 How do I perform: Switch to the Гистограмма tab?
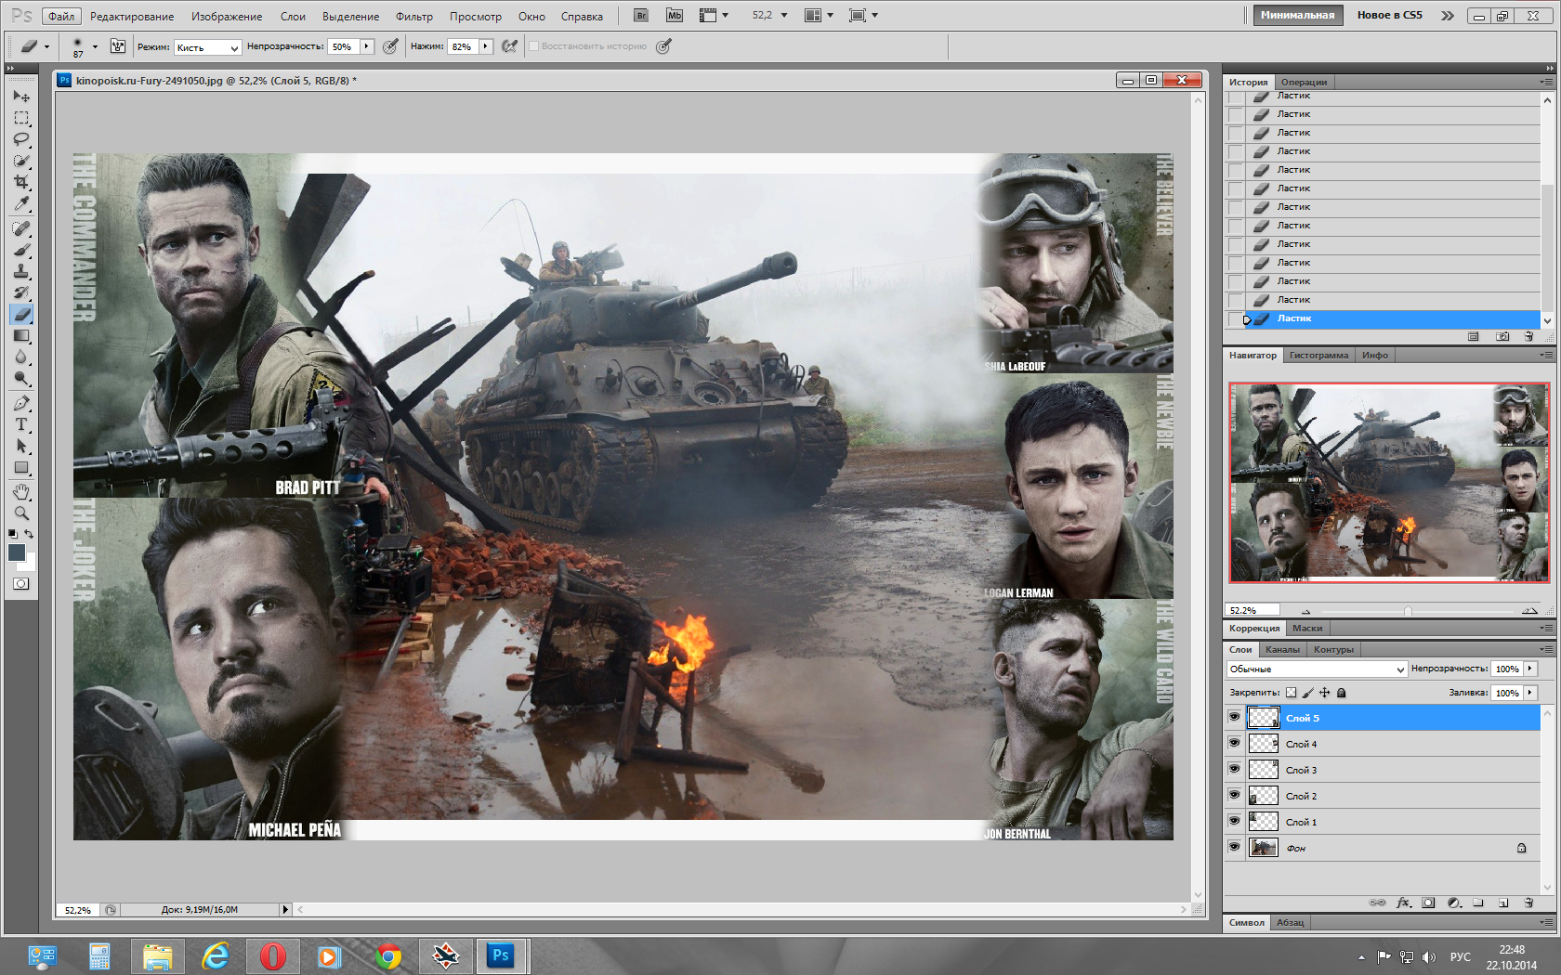1318,356
